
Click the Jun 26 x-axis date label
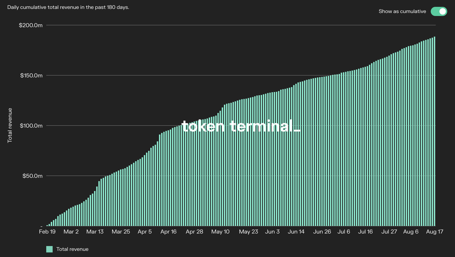pos(322,232)
